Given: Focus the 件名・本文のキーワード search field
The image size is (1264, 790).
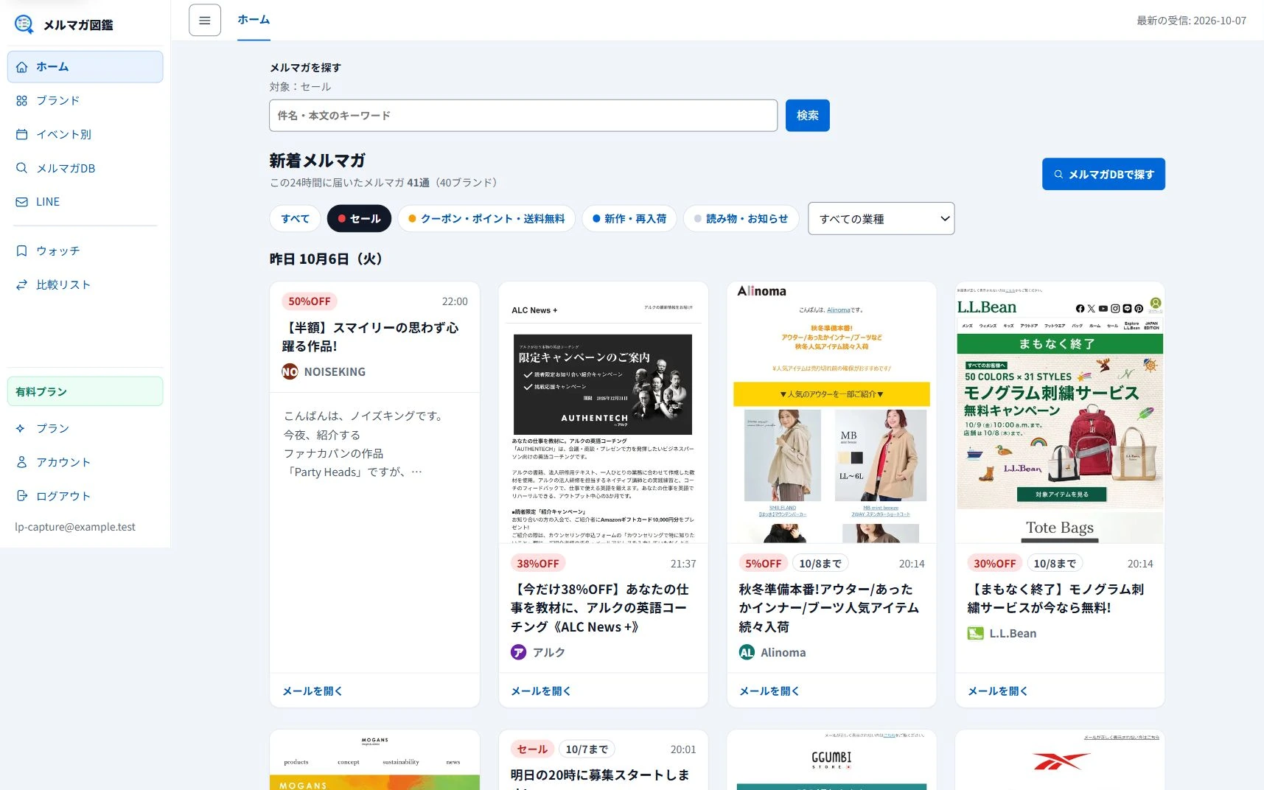Looking at the screenshot, I should click(x=523, y=116).
